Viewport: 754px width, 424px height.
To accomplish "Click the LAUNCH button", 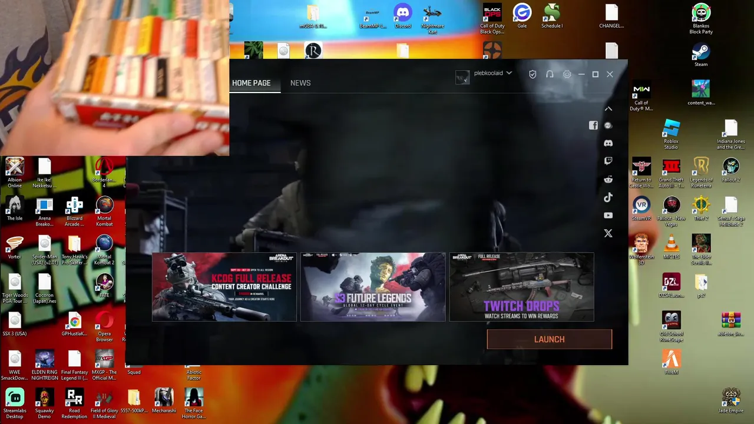I will point(550,339).
